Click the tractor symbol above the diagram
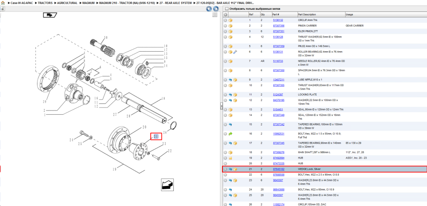 point(50,15)
